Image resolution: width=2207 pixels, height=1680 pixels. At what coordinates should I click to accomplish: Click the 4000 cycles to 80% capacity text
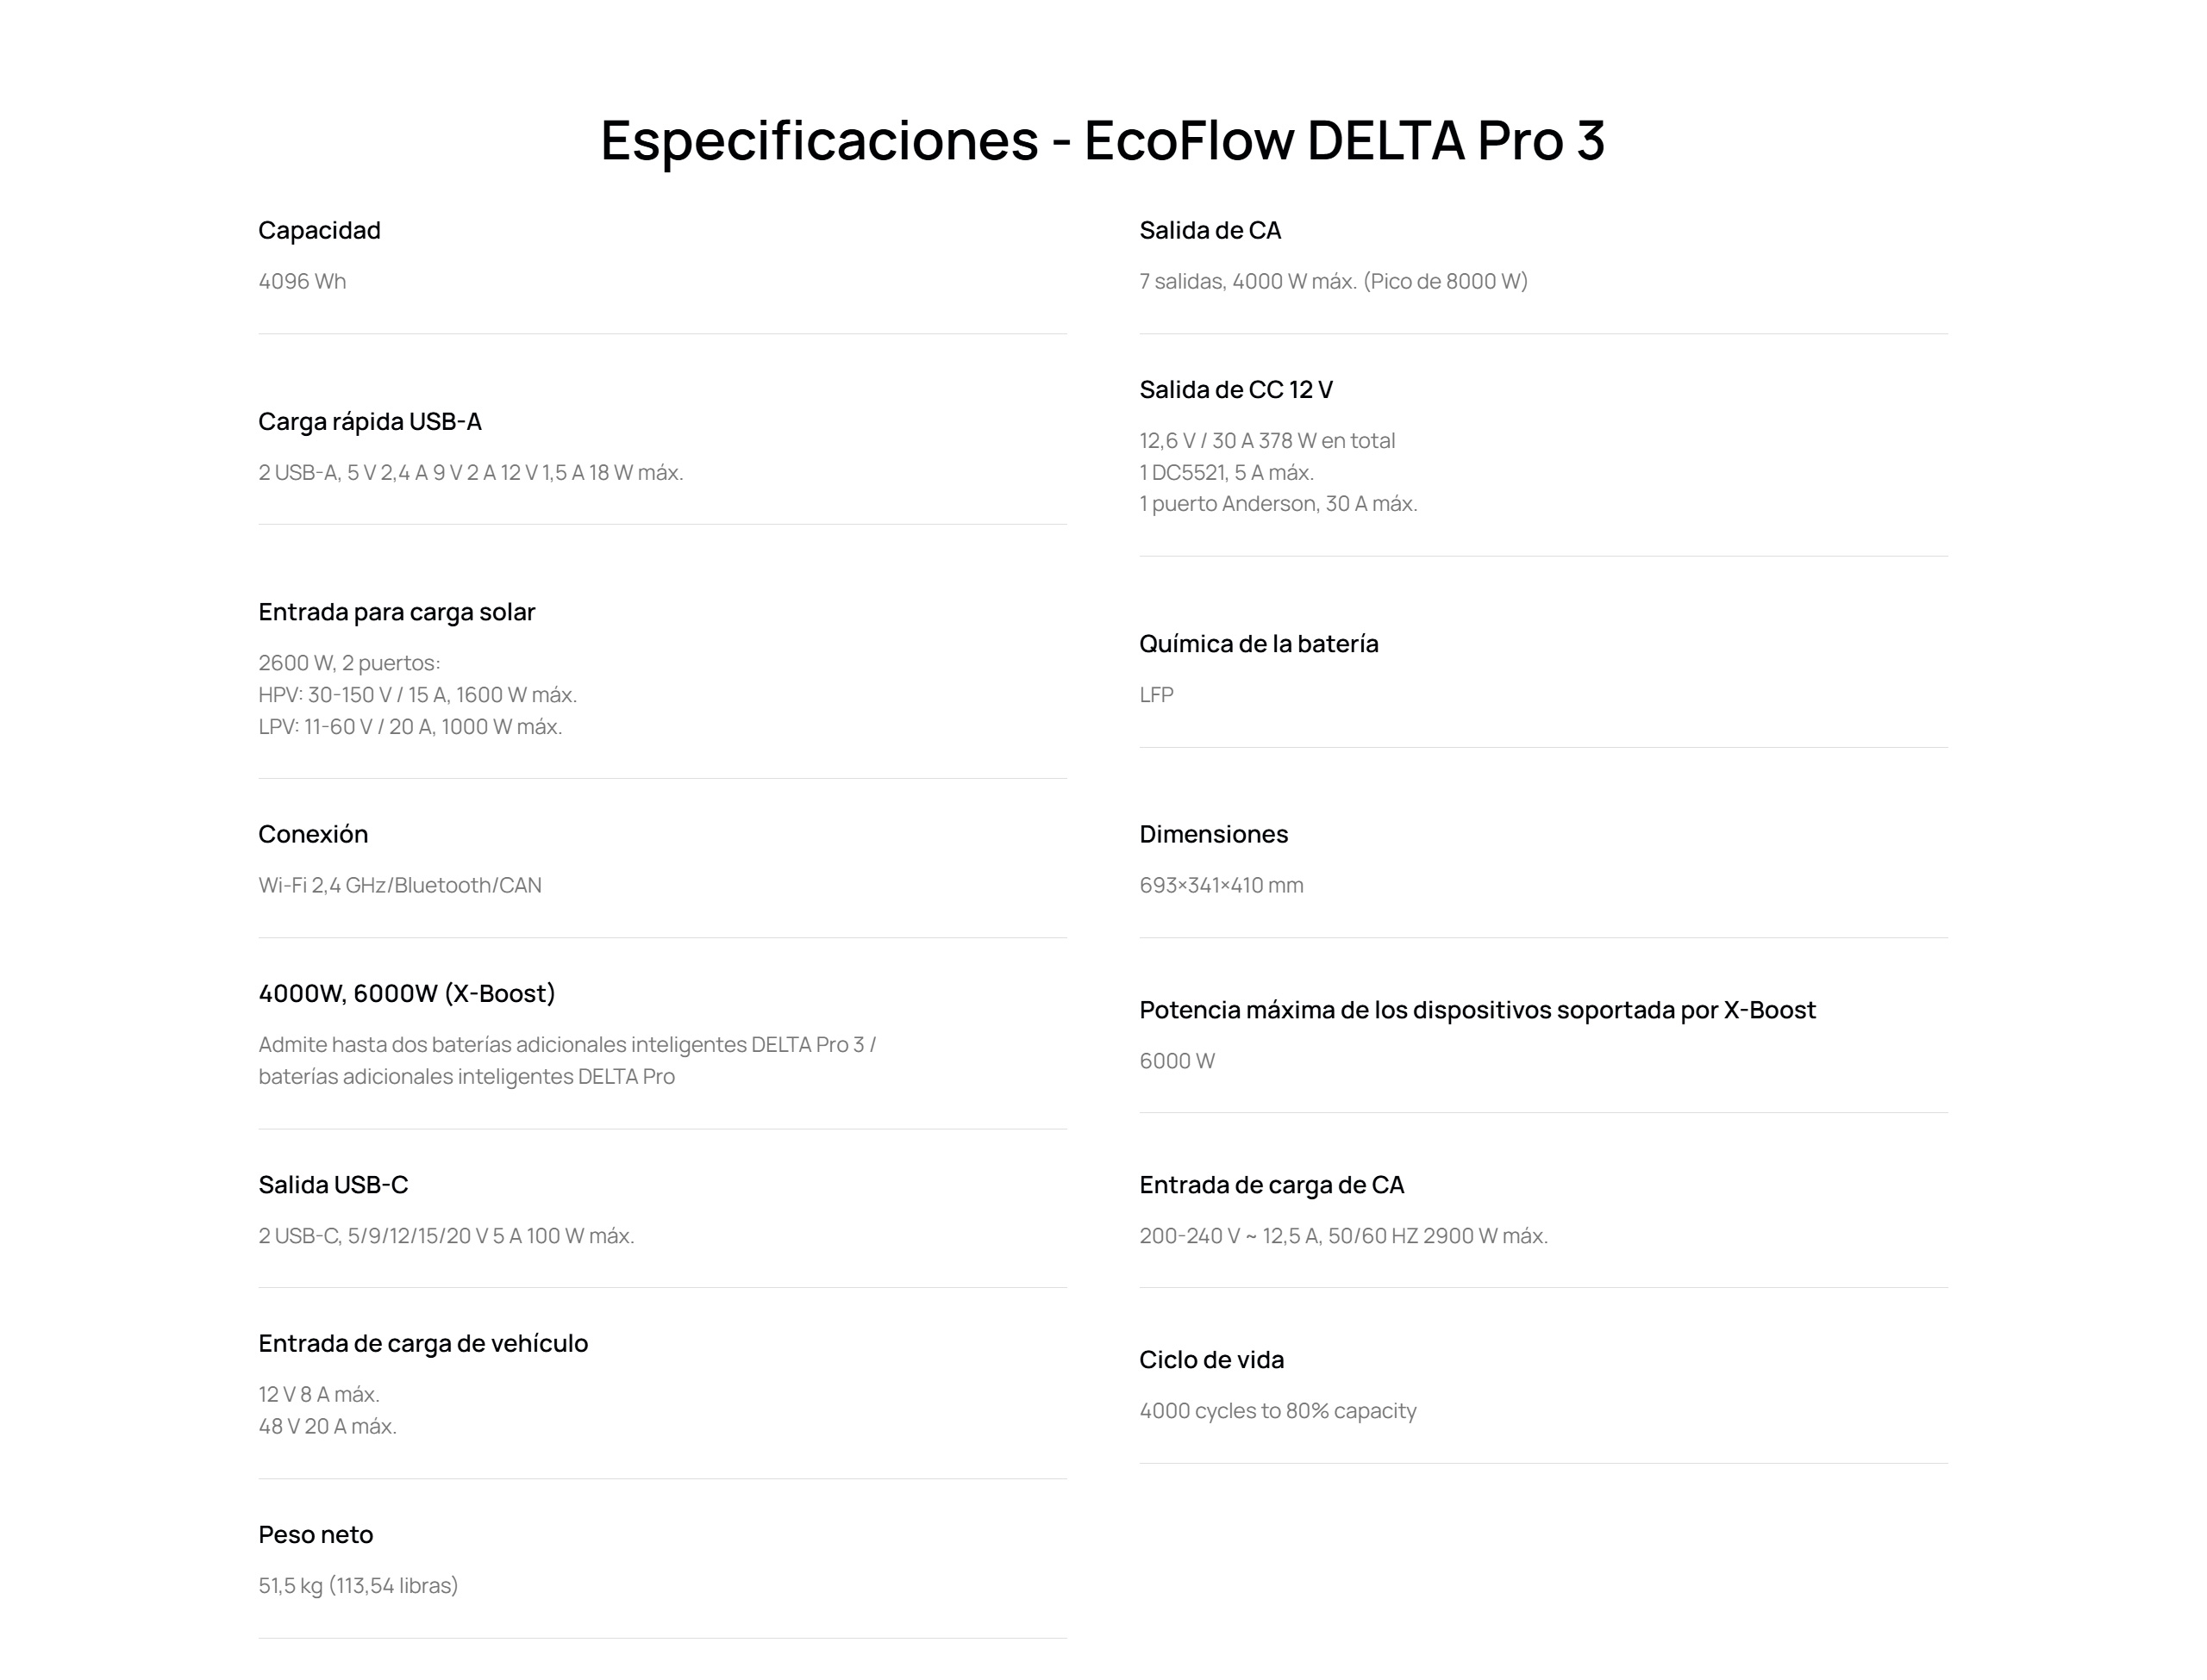pyautogui.click(x=1278, y=1411)
